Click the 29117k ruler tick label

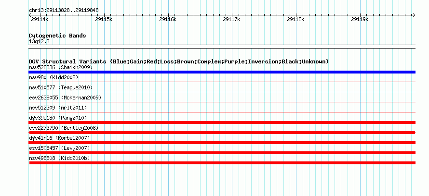tap(231, 19)
